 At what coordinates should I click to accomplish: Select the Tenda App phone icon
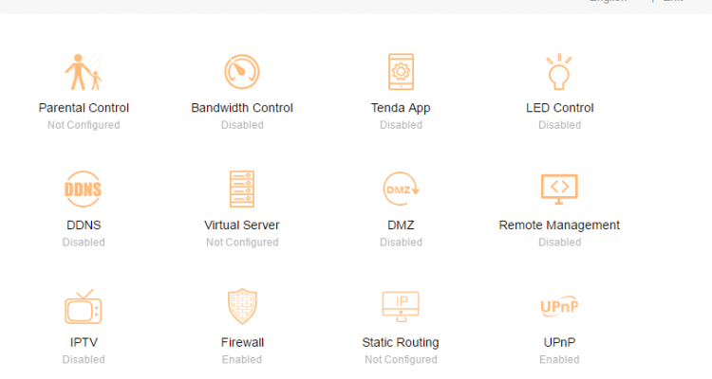click(401, 72)
